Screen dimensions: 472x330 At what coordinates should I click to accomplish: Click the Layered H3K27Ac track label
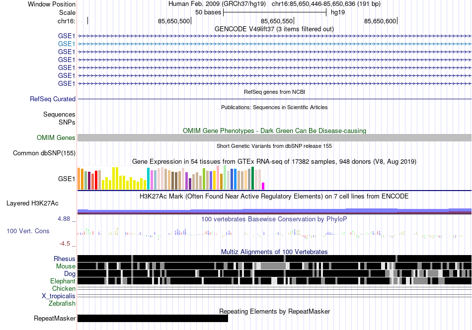pos(32,203)
